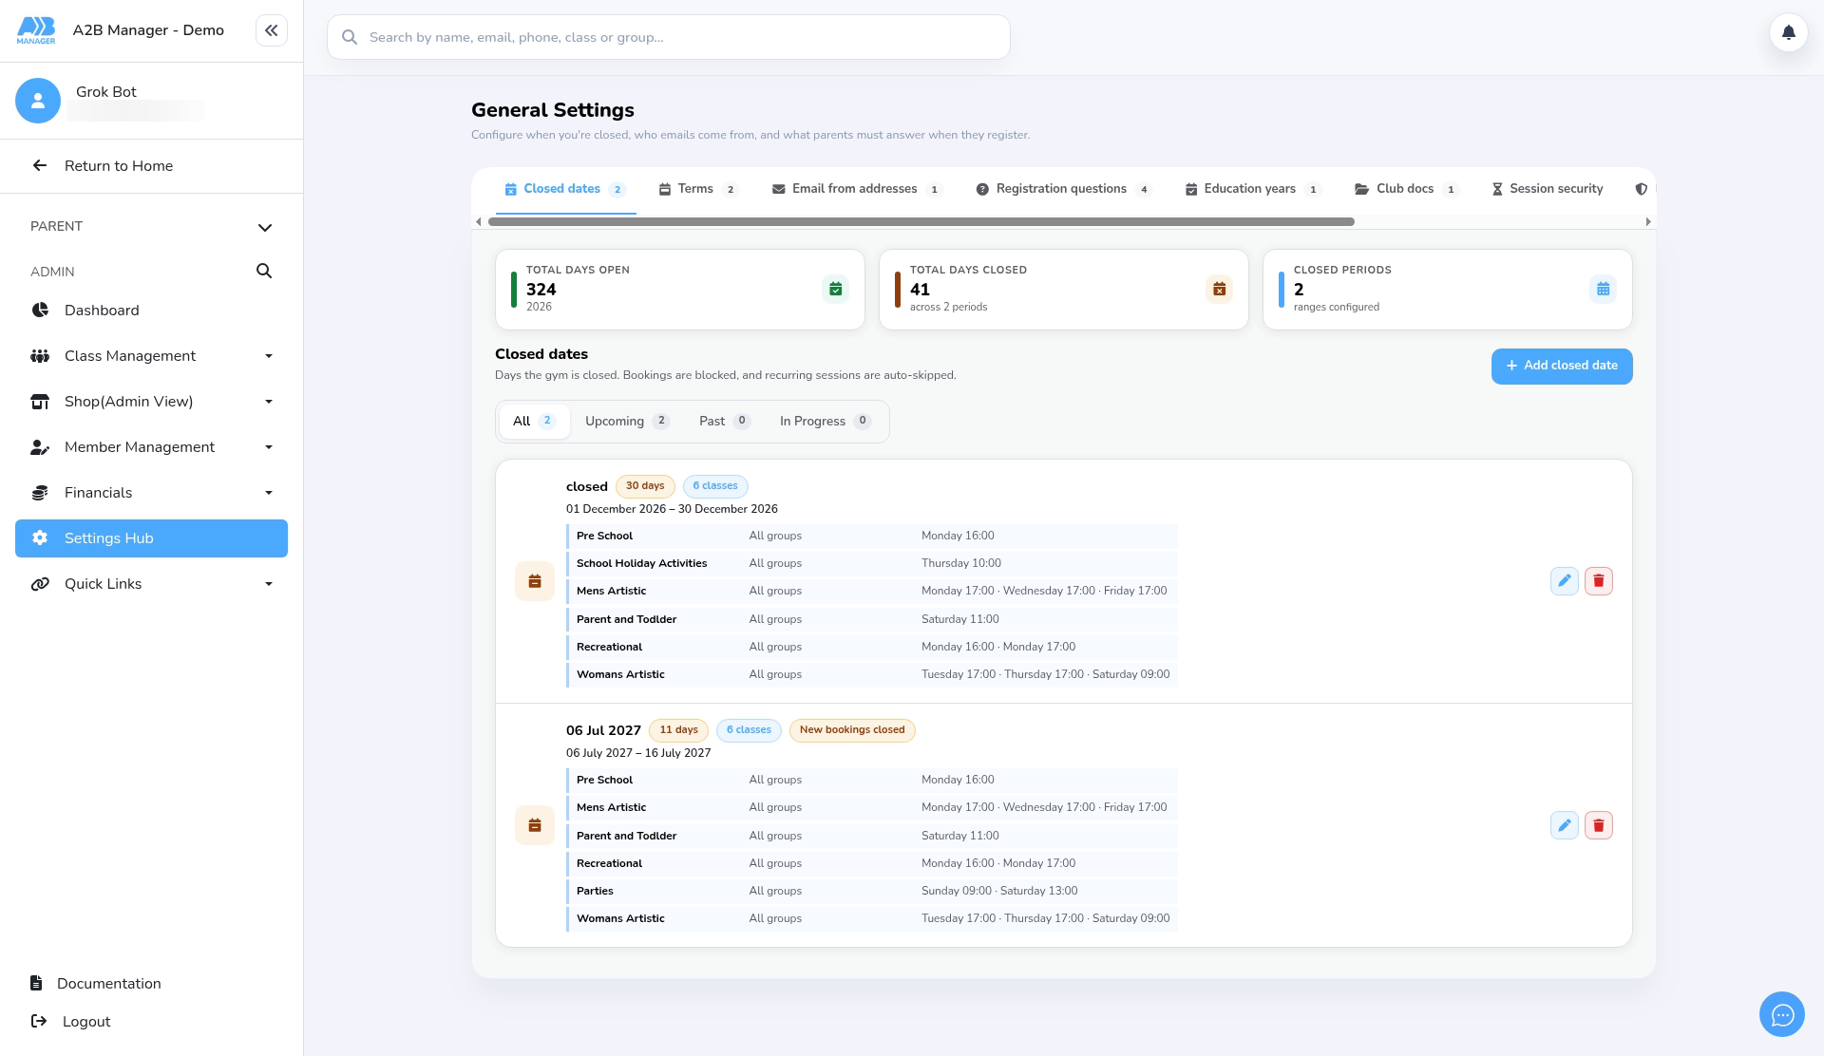Filter closed dates by Upcoming

point(627,422)
